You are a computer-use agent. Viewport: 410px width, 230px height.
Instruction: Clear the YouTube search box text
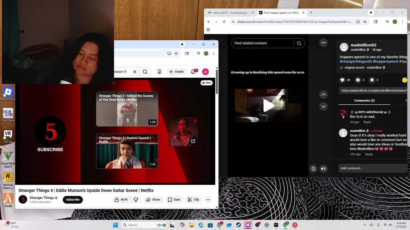[135, 72]
